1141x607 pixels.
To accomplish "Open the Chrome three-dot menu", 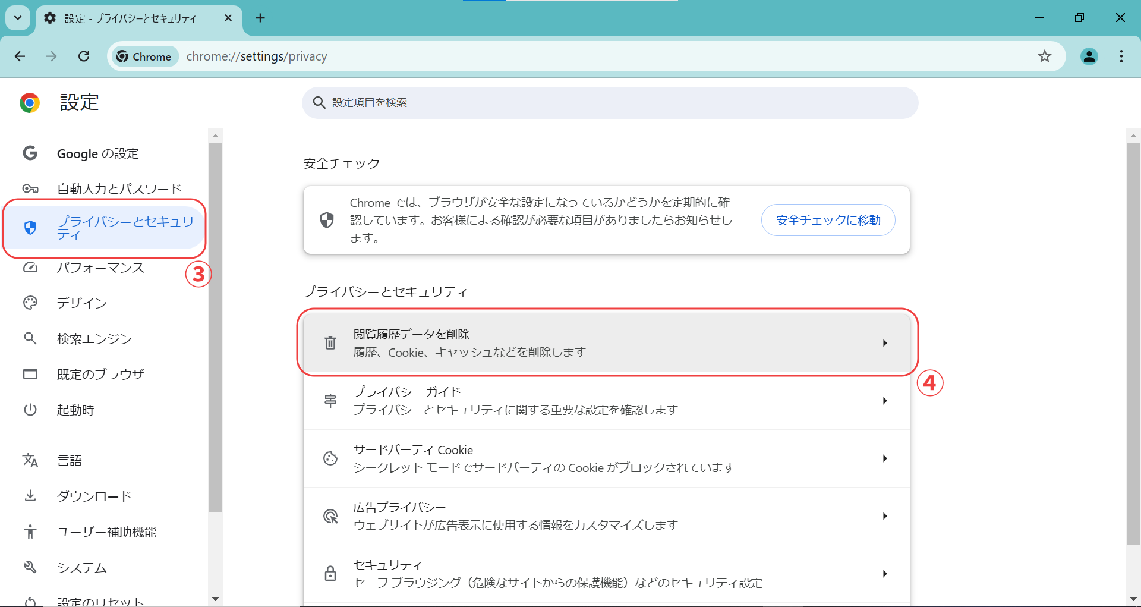I will click(x=1121, y=56).
